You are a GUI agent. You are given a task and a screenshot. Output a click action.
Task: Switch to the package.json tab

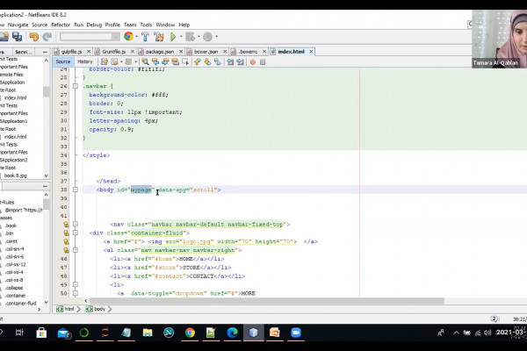point(159,52)
